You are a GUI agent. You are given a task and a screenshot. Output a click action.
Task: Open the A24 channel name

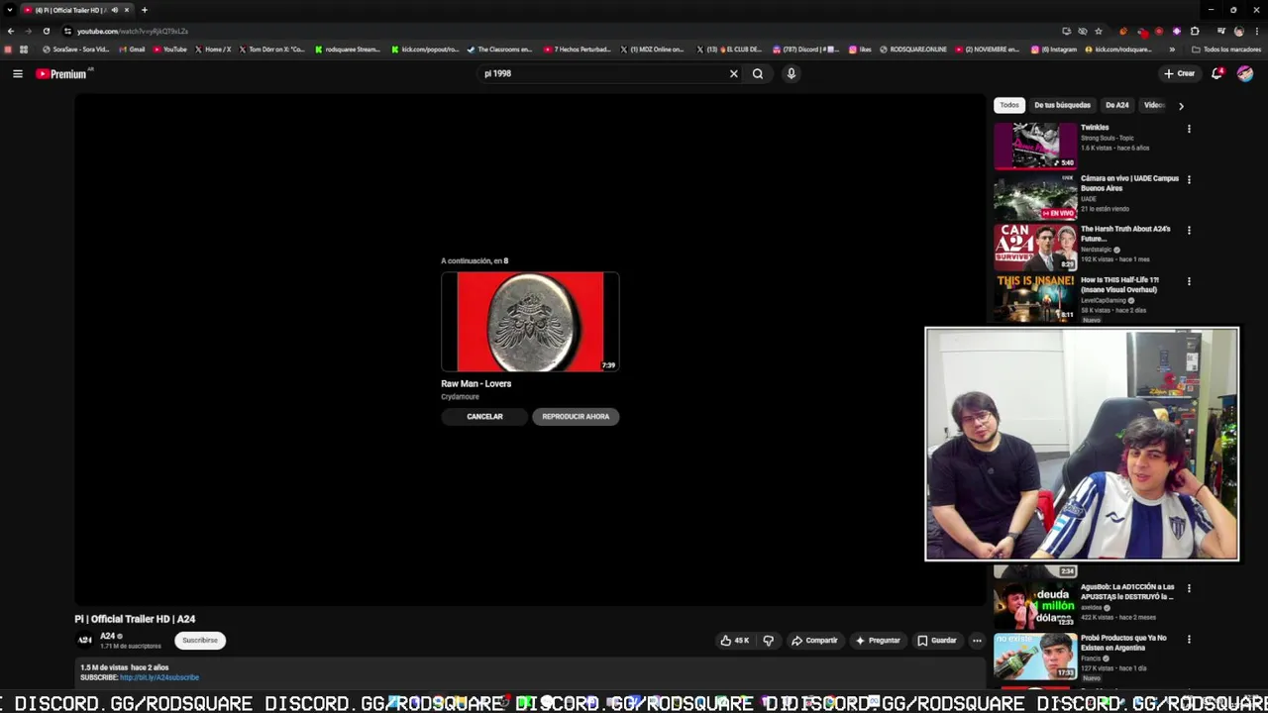click(x=107, y=636)
